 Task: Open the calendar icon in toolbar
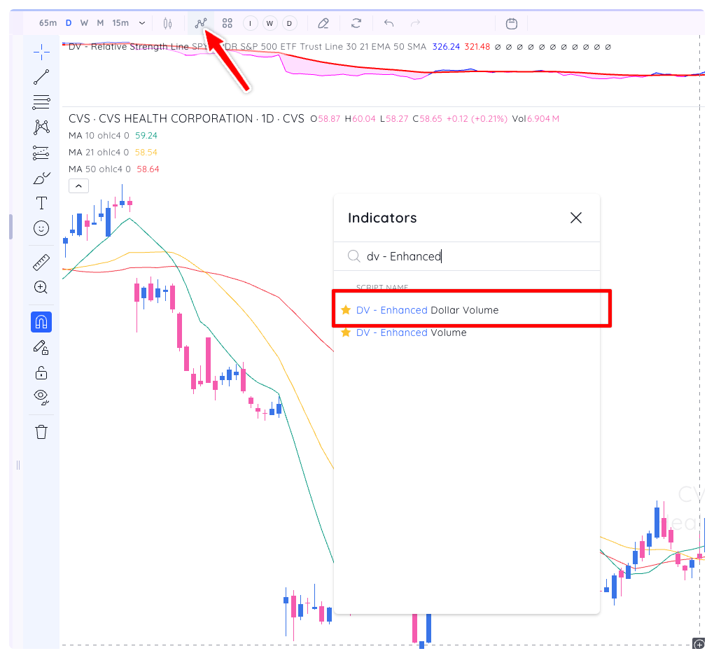pos(512,23)
